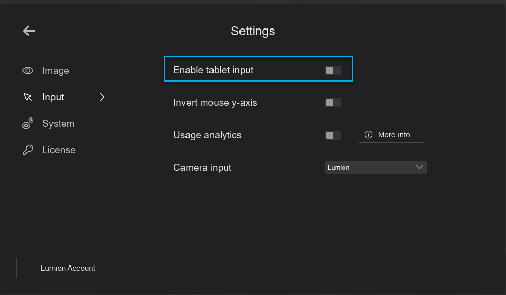Go back using the left arrow icon
The width and height of the screenshot is (506, 295).
pos(29,31)
